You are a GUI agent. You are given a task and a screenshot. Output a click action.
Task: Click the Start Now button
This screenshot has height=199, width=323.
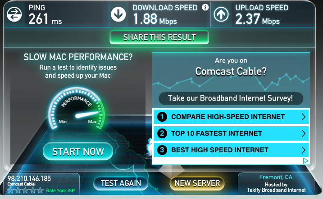78,151
